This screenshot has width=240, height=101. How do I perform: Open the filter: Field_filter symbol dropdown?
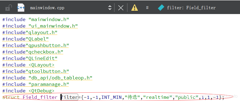pos(191,8)
